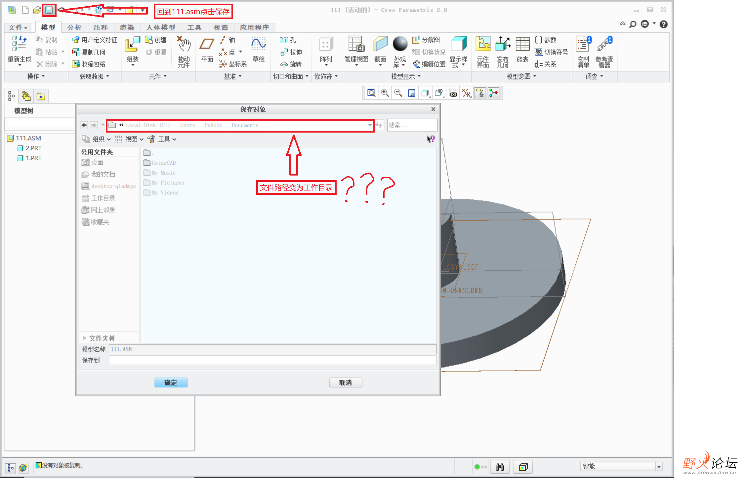Open the Component (元件) group dropdown
This screenshot has height=478, width=744.
[158, 77]
